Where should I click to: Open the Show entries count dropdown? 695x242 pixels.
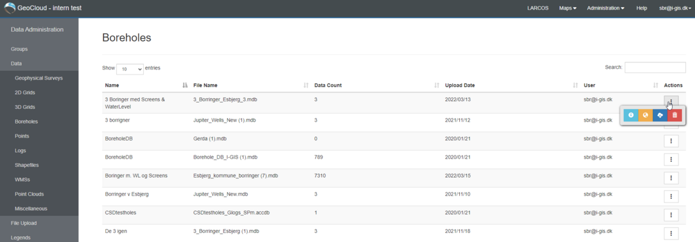pos(130,69)
